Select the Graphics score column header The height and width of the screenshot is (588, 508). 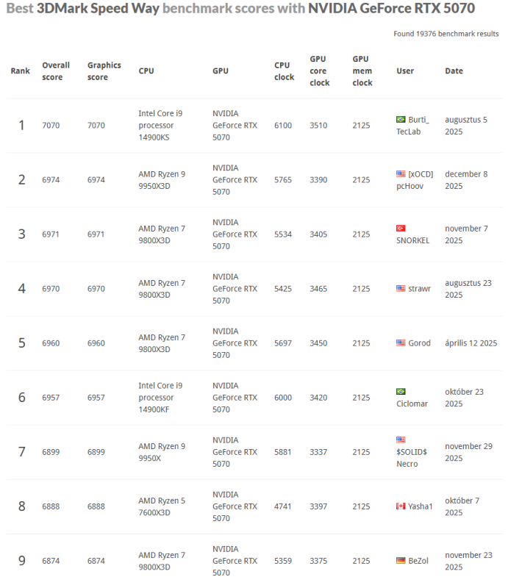pos(104,71)
